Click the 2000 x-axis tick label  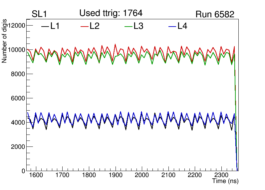[142, 175]
